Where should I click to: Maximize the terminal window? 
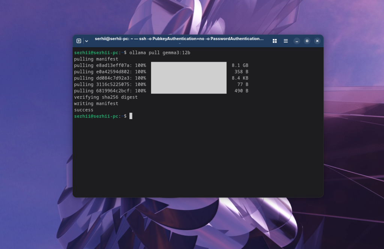tap(307, 41)
